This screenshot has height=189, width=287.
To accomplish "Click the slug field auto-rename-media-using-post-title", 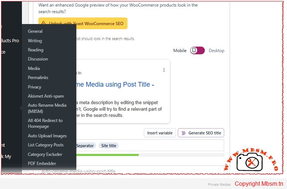I will pyautogui.click(x=131, y=170).
